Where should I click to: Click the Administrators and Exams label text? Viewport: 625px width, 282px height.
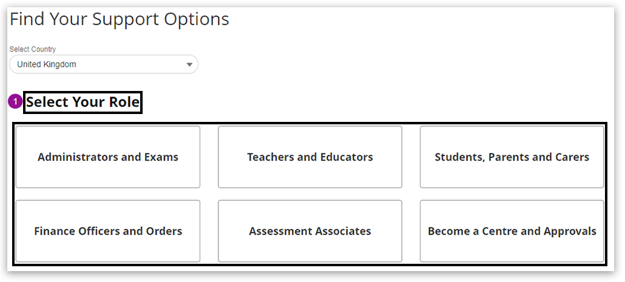108,157
